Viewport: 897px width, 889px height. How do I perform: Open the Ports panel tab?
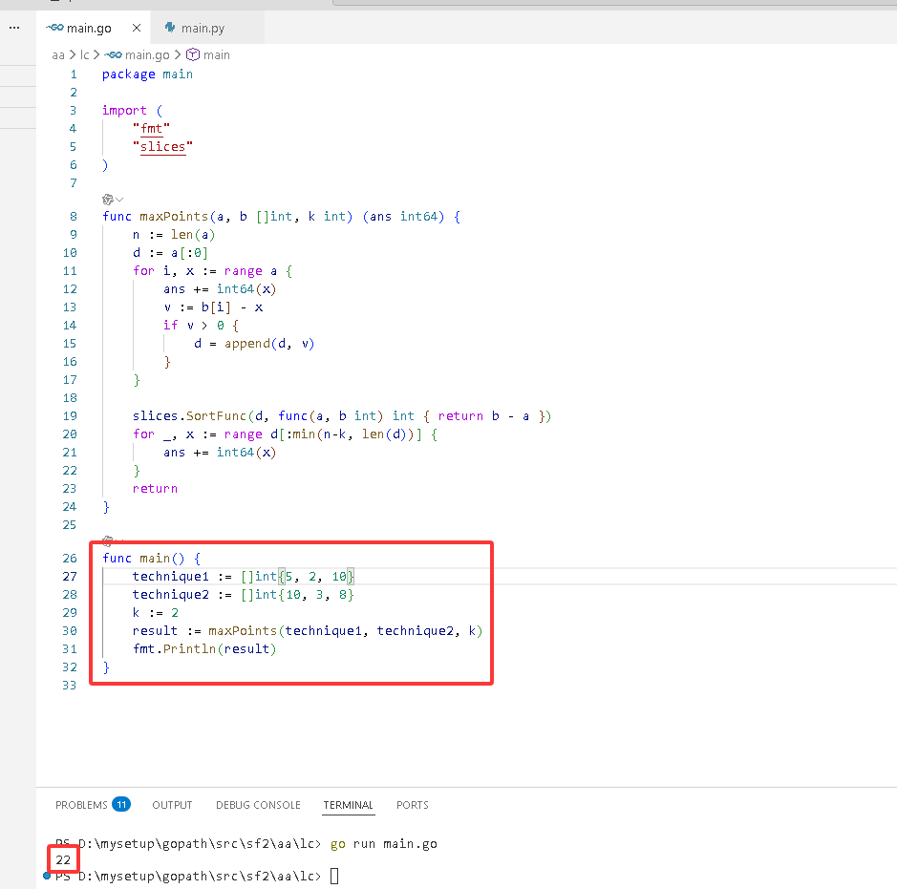pyautogui.click(x=413, y=805)
